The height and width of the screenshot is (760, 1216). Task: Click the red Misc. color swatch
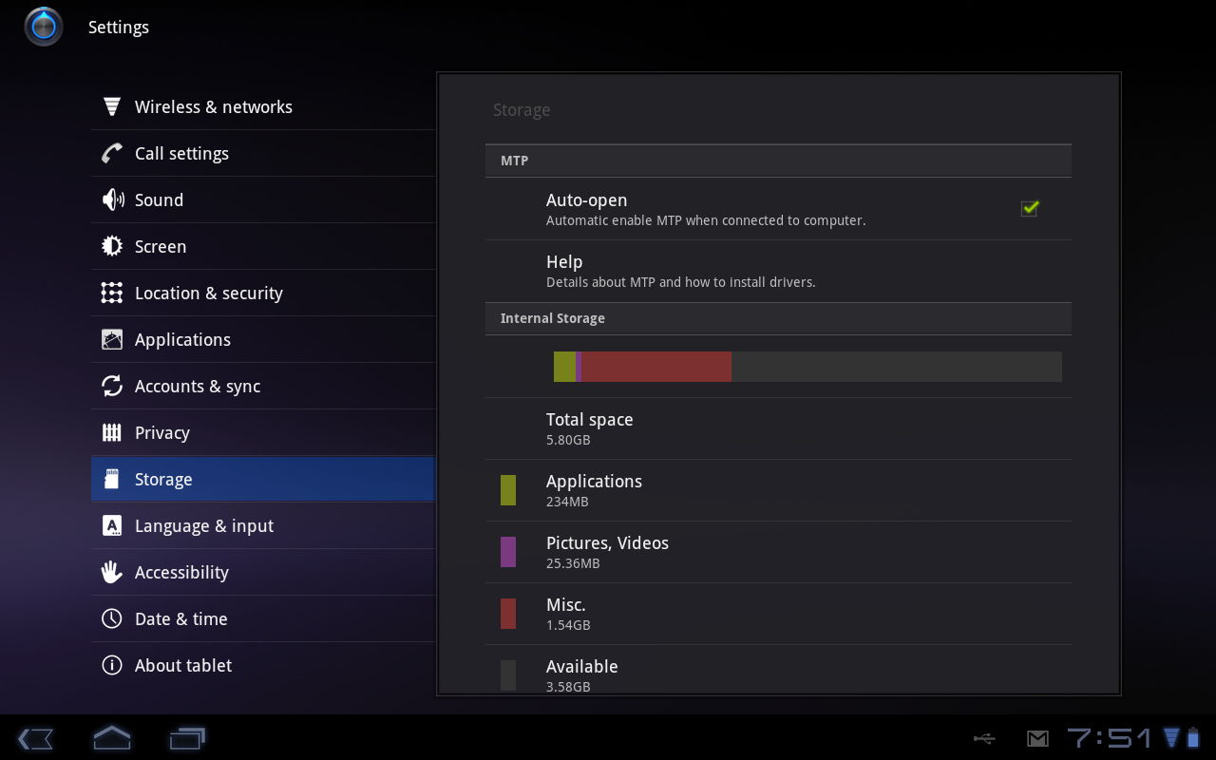click(508, 614)
